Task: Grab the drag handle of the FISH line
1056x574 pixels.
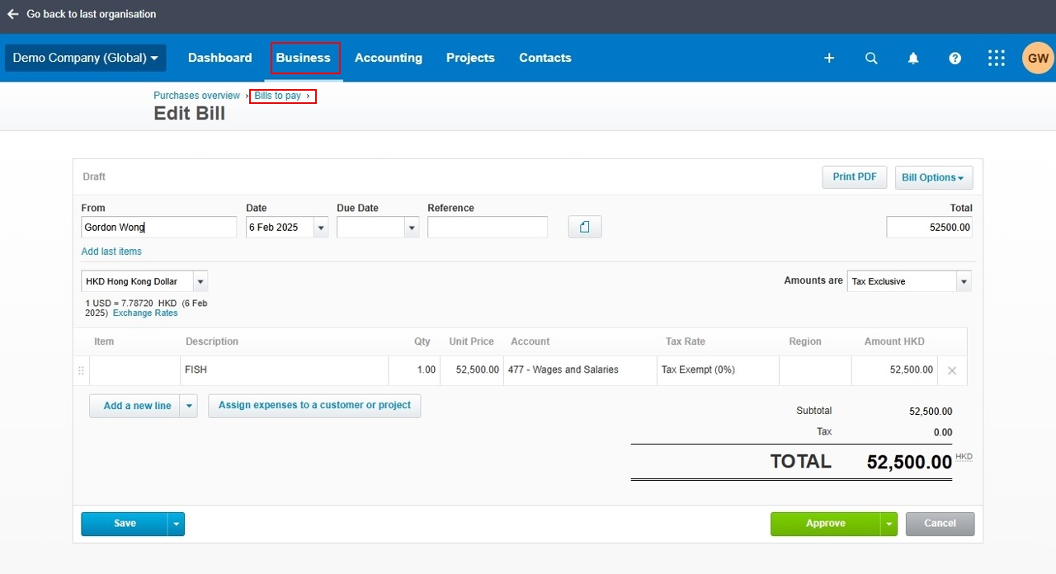Action: [x=81, y=370]
